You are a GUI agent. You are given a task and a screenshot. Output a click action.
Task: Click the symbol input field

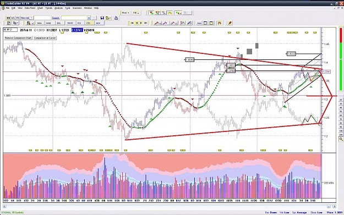click(42, 18)
